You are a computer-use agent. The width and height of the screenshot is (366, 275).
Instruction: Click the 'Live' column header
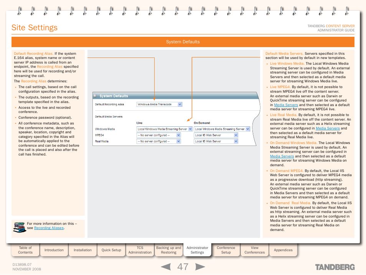139,123
